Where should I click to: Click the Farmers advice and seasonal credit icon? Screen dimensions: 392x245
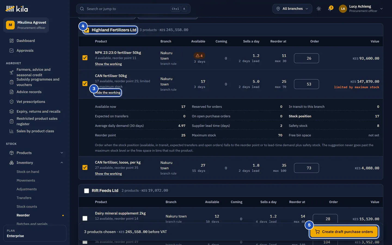point(11,72)
